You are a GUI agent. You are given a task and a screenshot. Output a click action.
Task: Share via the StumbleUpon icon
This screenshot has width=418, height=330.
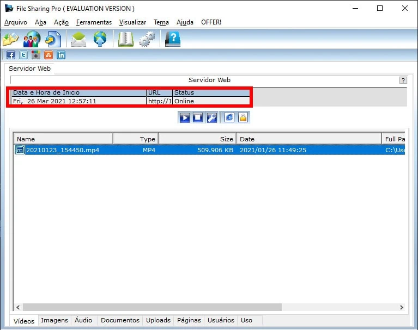49,55
